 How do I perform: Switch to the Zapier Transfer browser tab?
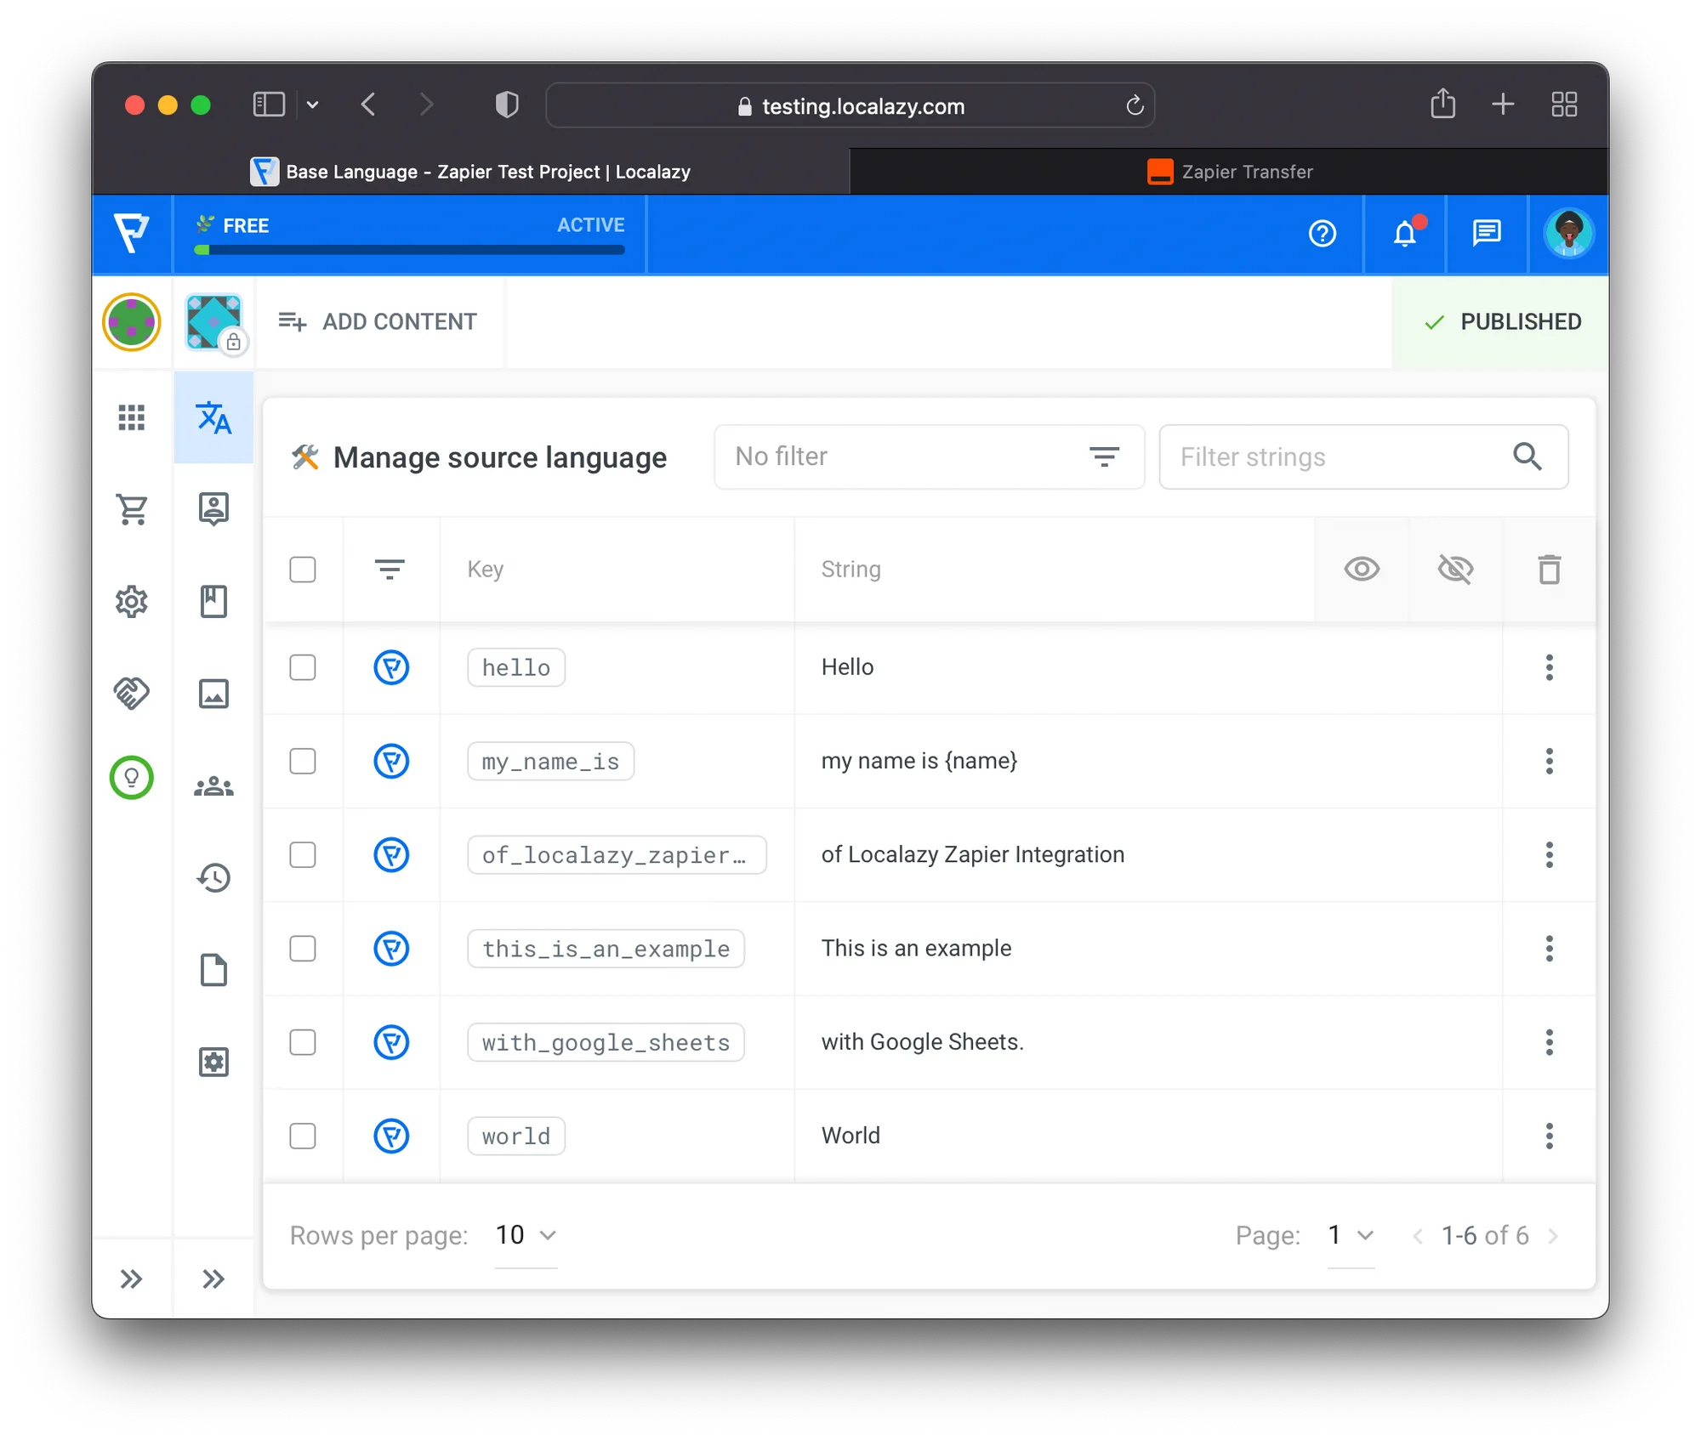coord(1229,172)
